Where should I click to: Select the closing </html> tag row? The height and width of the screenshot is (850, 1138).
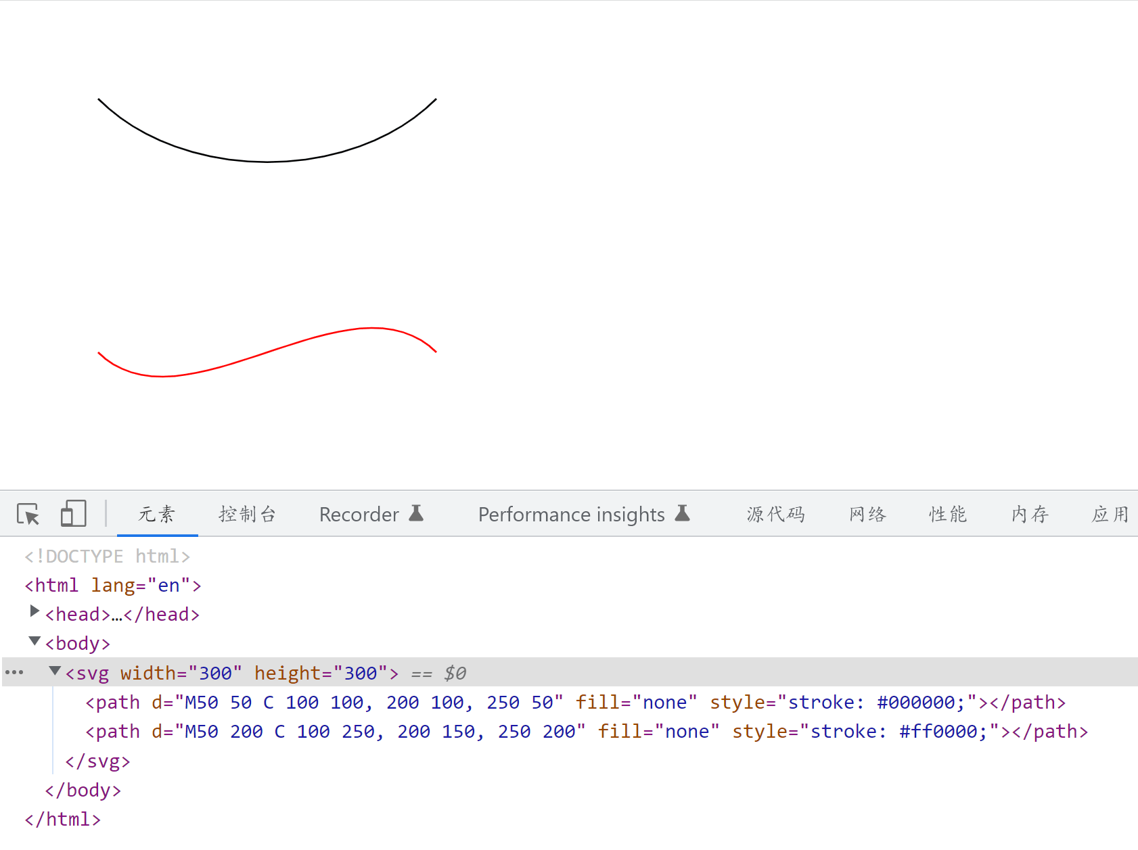pyautogui.click(x=62, y=819)
